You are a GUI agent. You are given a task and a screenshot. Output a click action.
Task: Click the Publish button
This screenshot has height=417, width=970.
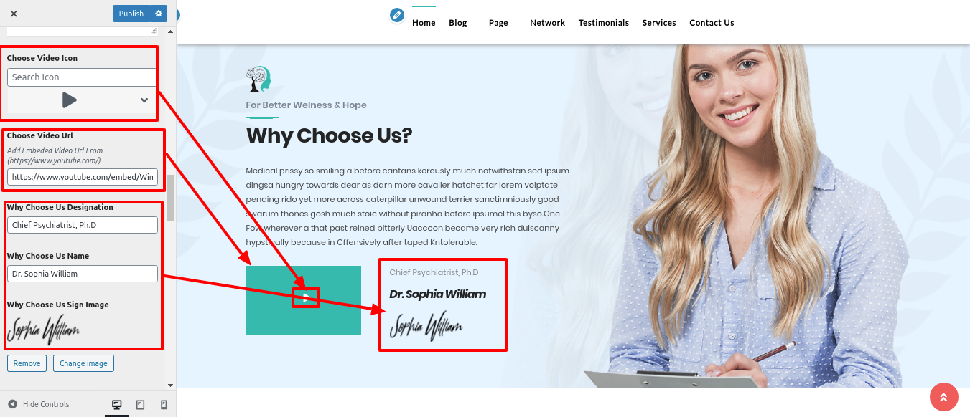pos(131,14)
